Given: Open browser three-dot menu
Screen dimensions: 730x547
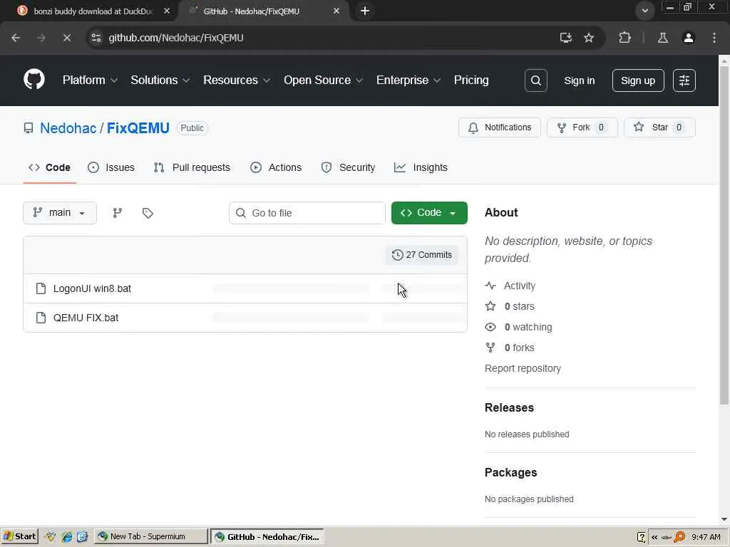Looking at the screenshot, I should click(714, 38).
